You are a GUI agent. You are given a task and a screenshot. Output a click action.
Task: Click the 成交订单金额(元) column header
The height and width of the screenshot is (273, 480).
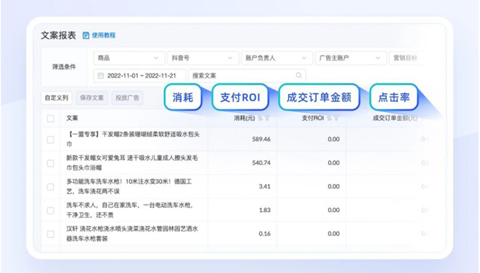(x=395, y=118)
